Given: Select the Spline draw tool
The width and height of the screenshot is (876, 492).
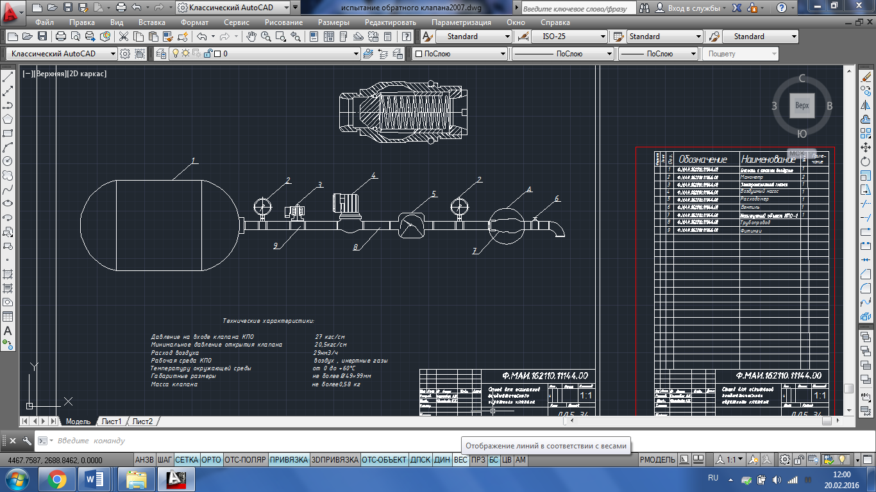Looking at the screenshot, I should [x=8, y=190].
